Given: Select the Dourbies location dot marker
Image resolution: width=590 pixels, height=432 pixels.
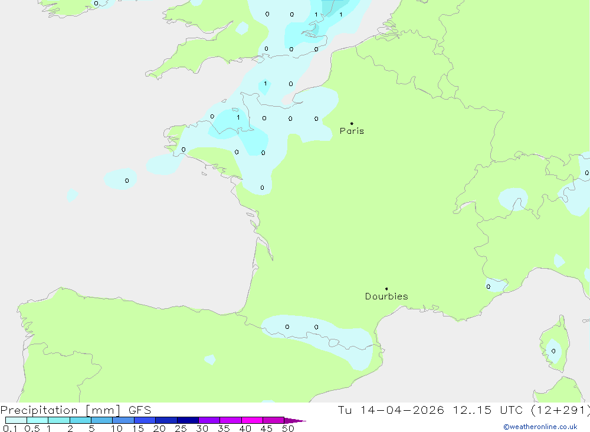Looking at the screenshot, I should (386, 289).
